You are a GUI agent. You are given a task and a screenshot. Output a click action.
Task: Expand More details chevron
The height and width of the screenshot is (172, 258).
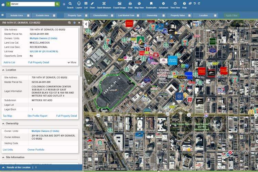click(72, 62)
